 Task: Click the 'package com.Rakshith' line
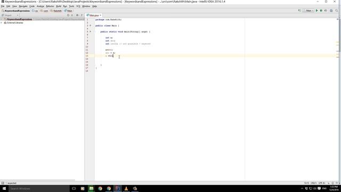tap(108, 20)
